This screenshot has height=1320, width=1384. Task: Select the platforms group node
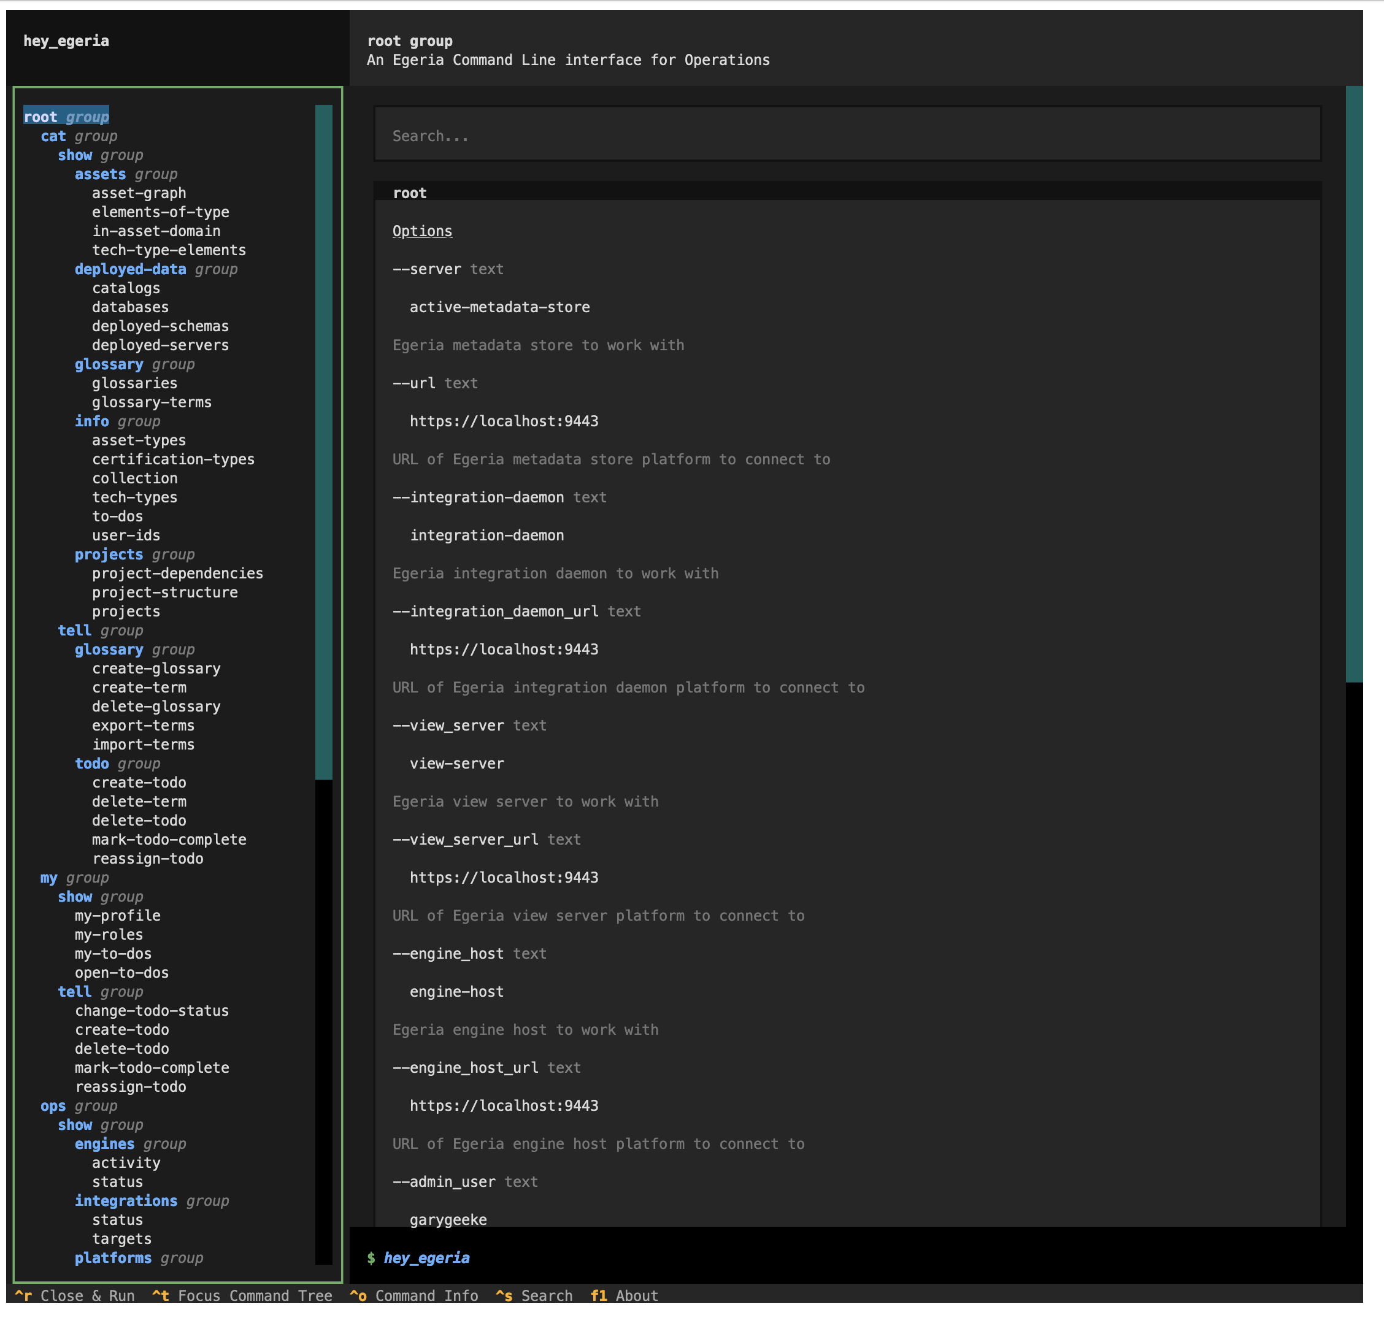coord(139,1257)
